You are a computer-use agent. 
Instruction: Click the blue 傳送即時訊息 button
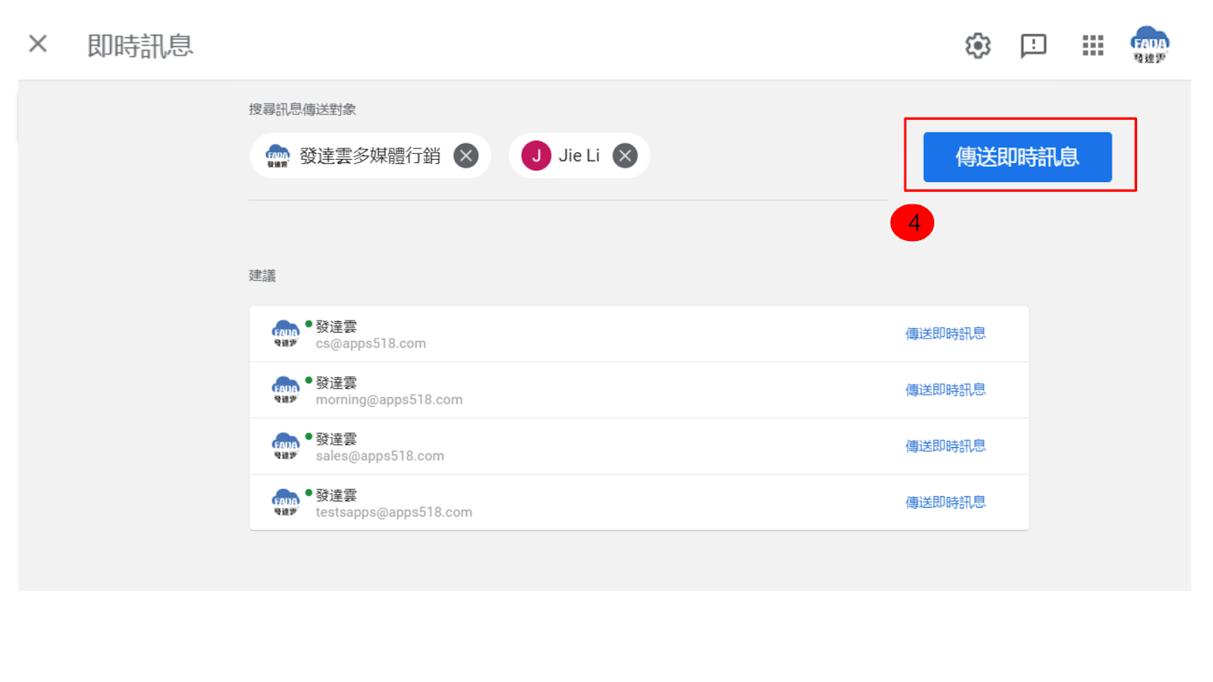click(1017, 157)
